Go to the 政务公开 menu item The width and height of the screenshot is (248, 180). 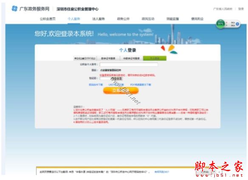[123, 19]
